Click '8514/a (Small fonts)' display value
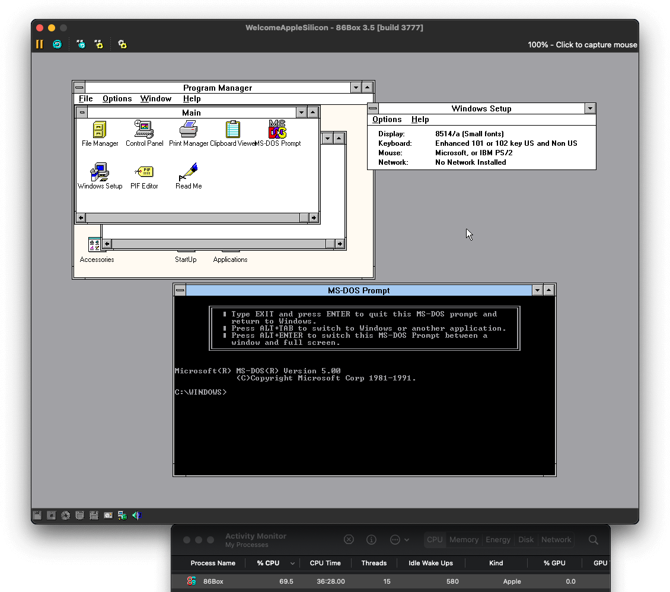 [x=469, y=134]
